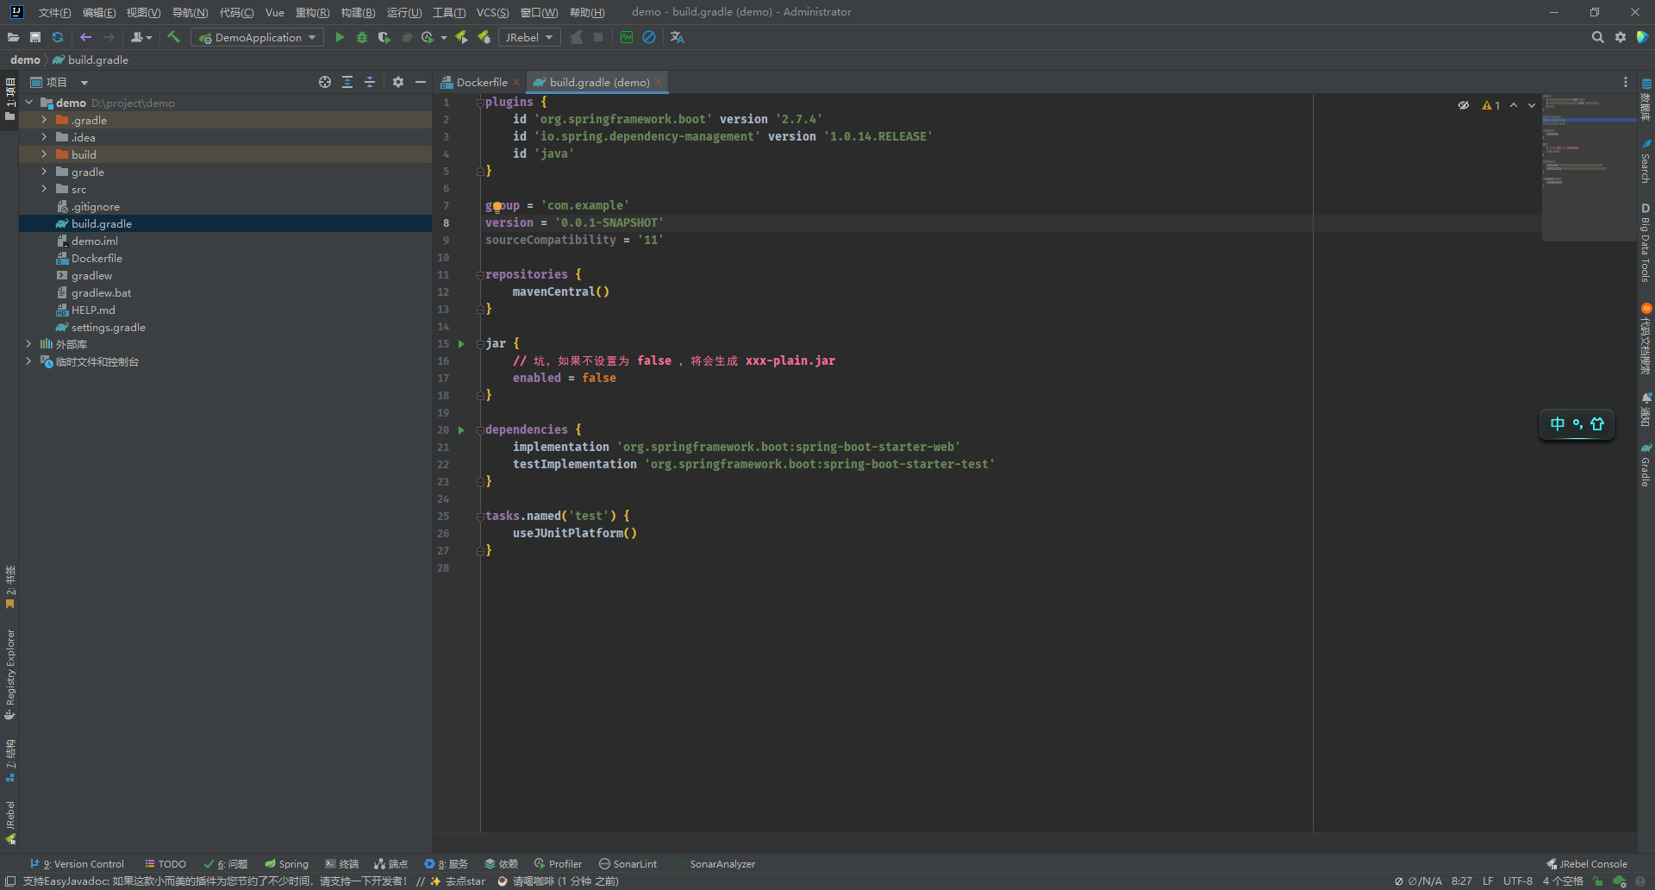
Task: Fold the plugins code block
Action: coord(480,103)
